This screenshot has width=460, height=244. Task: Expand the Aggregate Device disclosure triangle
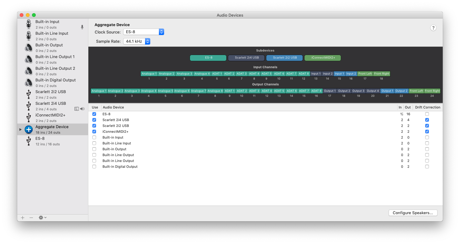click(x=21, y=129)
